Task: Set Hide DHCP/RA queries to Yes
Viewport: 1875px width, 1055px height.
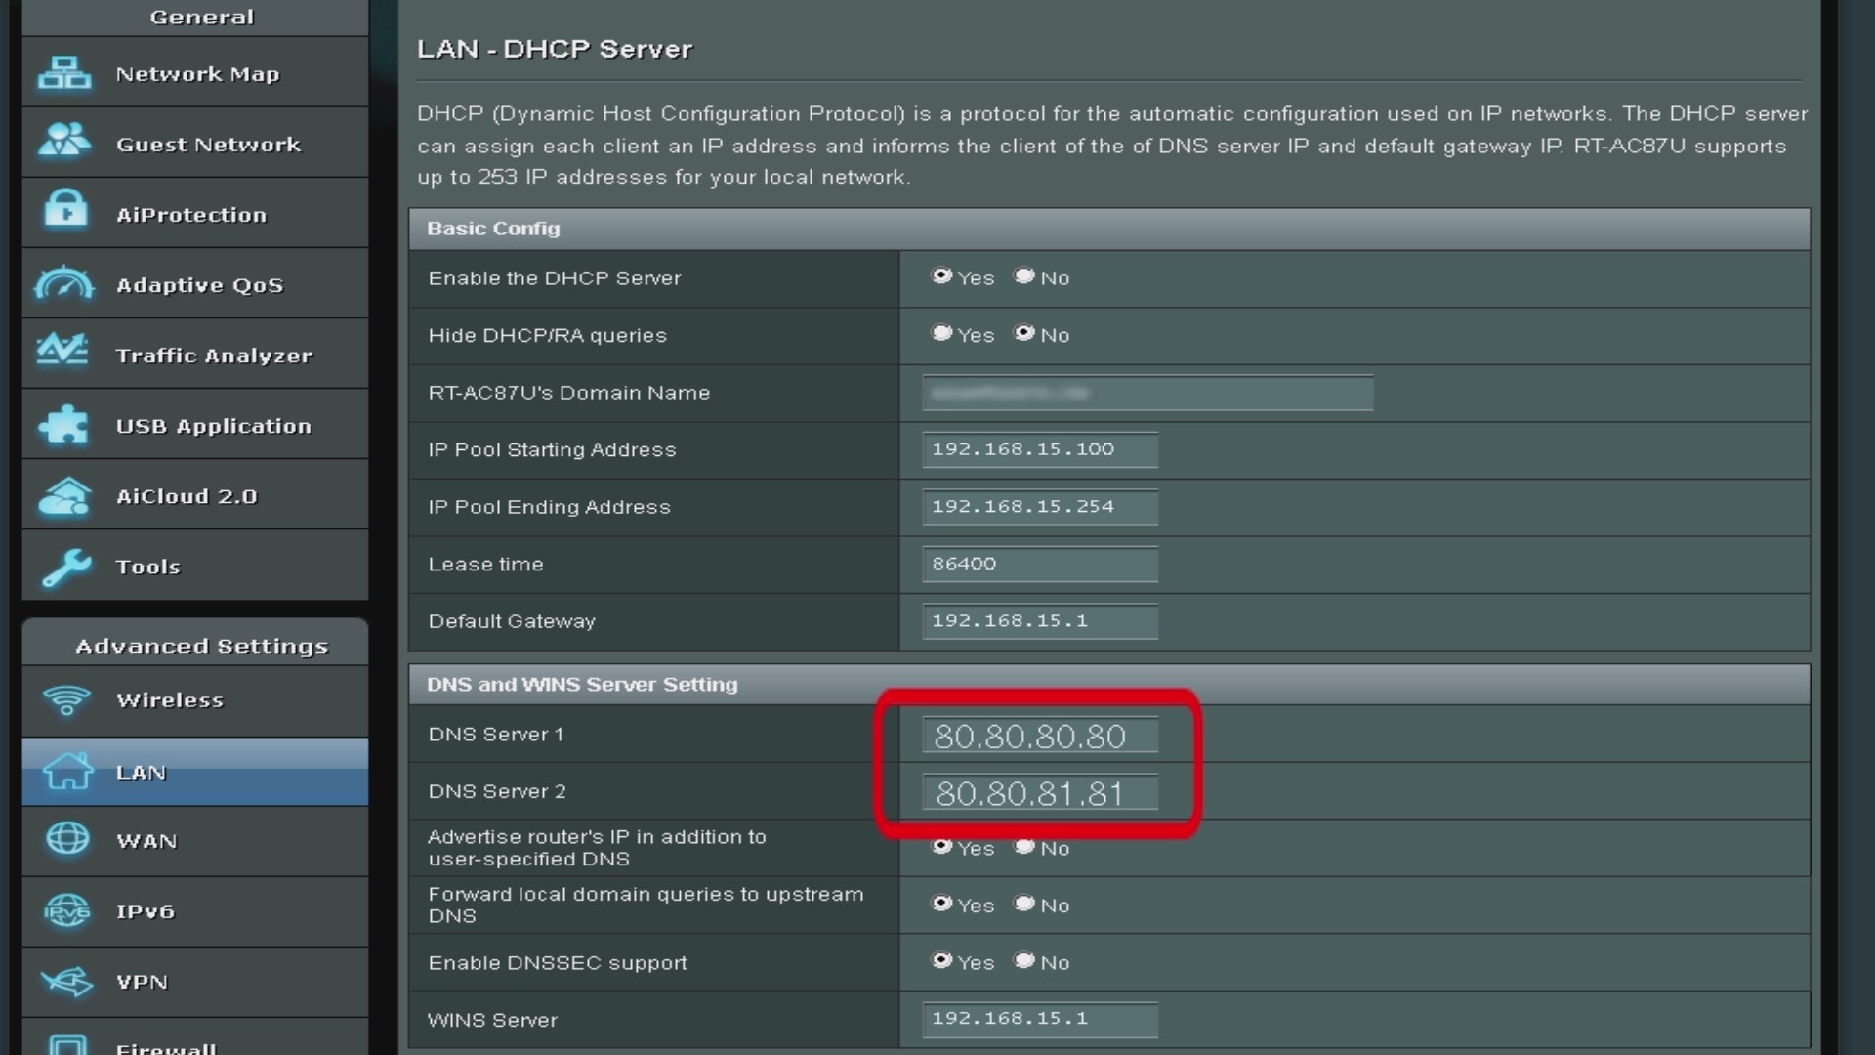Action: [941, 333]
